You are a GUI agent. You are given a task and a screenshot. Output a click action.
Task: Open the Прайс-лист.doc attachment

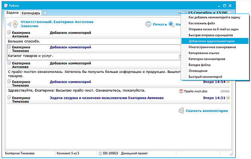196,91
